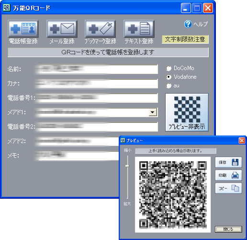
Task: Click the 縮小 label above zoom slider
Action: tap(128, 150)
